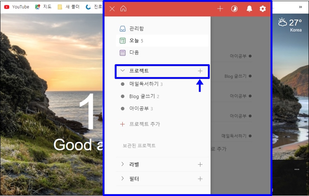Open notifications bell icon
The width and height of the screenshot is (309, 196).
point(249,9)
